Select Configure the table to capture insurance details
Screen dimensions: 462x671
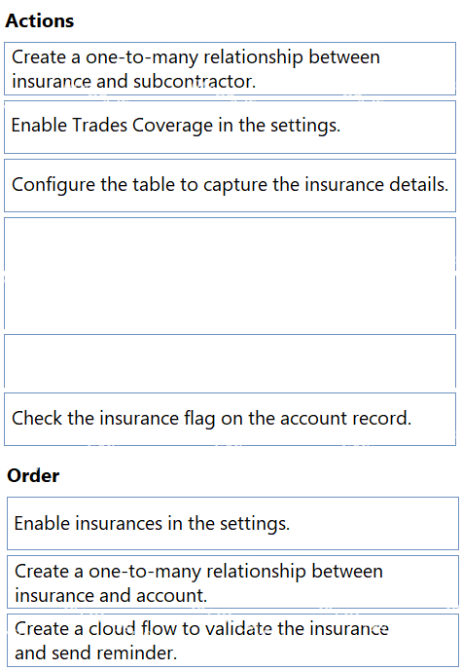230,185
